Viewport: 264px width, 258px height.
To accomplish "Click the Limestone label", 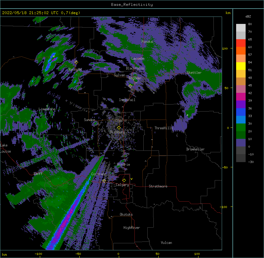I will 47,109.
